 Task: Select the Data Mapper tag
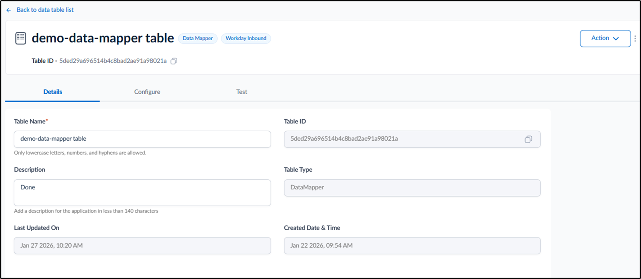click(x=198, y=38)
